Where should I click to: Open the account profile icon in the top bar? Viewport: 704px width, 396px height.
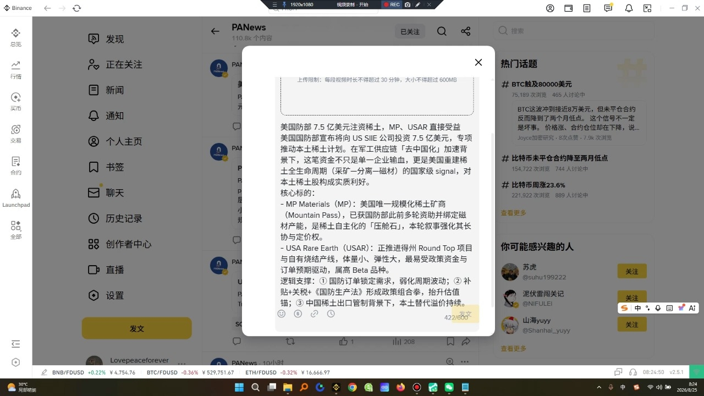click(x=550, y=8)
